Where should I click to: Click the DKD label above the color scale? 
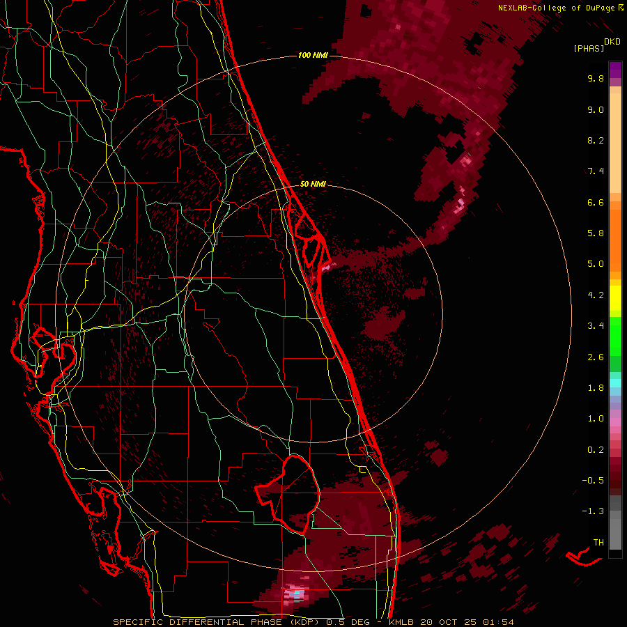pyautogui.click(x=612, y=42)
